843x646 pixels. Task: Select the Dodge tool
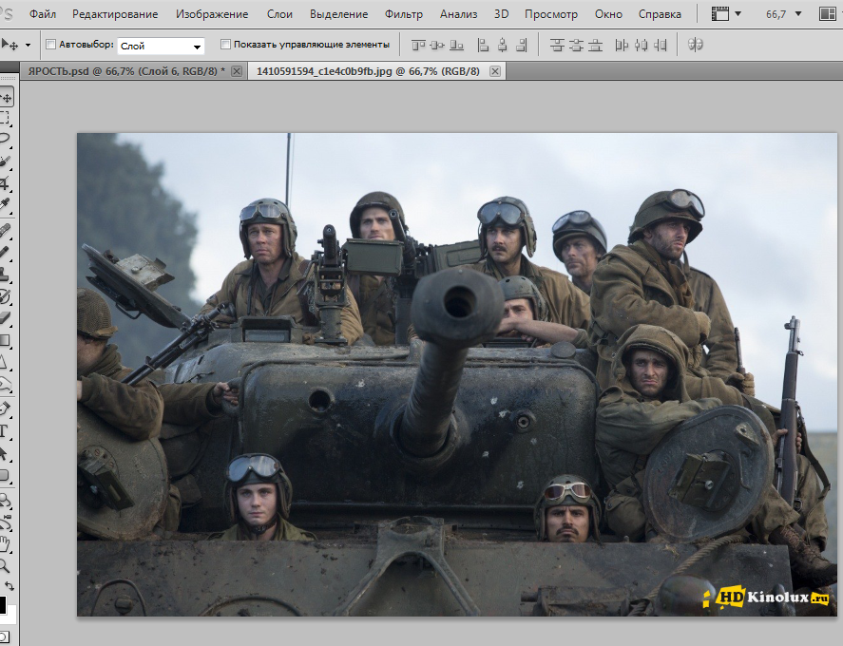coord(5,384)
